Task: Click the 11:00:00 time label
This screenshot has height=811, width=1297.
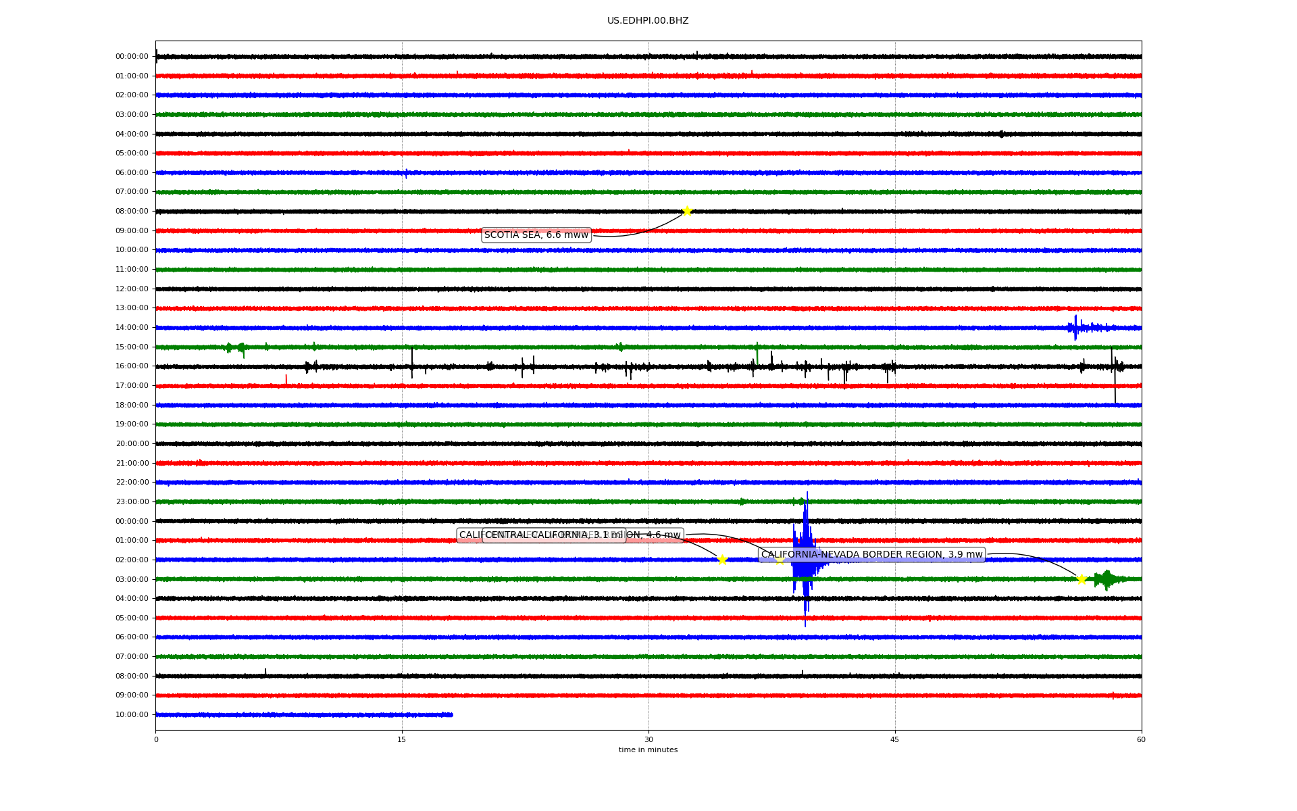Action: coord(132,270)
